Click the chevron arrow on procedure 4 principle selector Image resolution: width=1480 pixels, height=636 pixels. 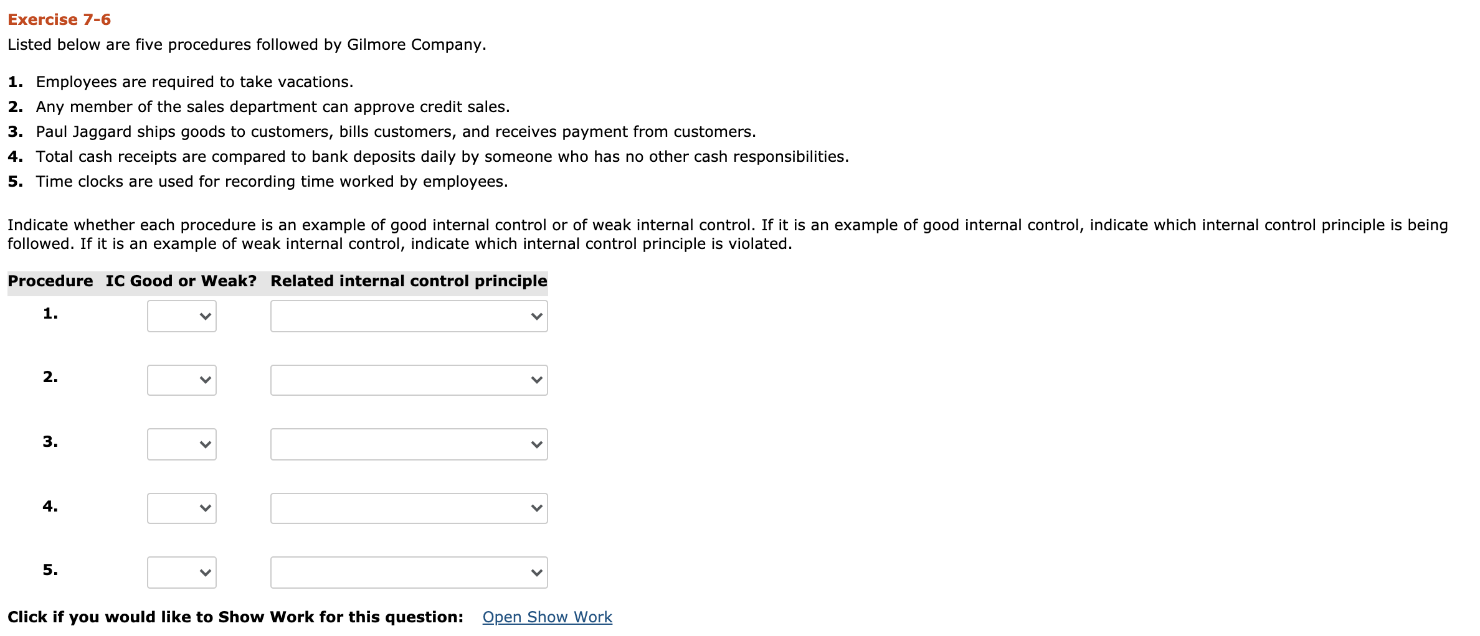click(x=537, y=508)
